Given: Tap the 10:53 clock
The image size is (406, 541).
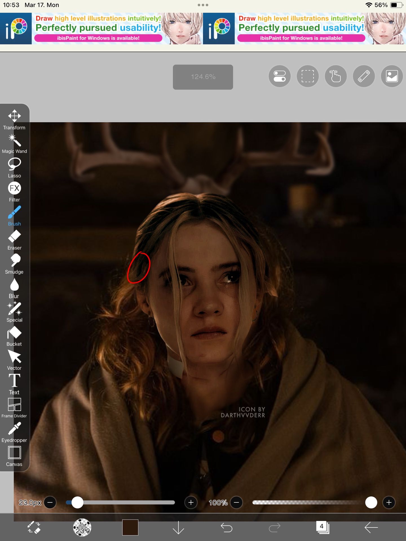Looking at the screenshot, I should (x=11, y=5).
